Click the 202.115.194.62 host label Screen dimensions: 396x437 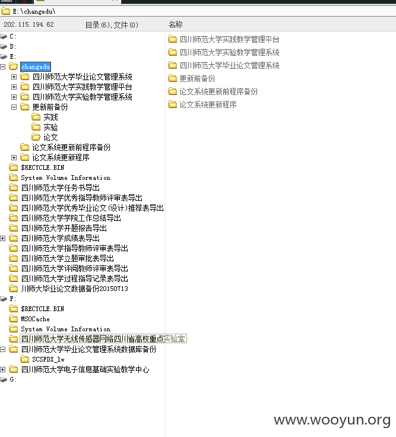(x=28, y=24)
